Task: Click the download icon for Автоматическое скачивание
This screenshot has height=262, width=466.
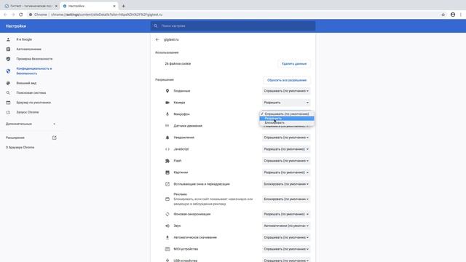Action: (x=167, y=237)
